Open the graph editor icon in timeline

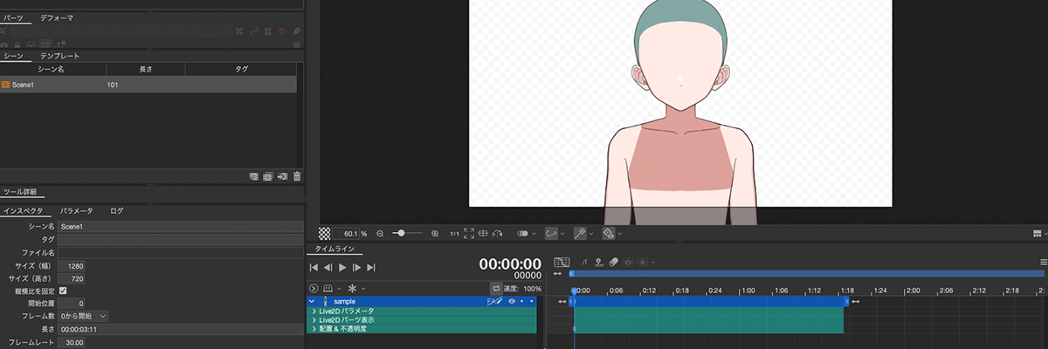tap(562, 262)
